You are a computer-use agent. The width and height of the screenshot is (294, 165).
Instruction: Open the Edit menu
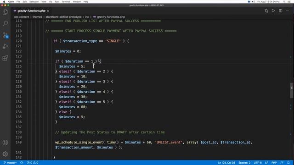pyautogui.click(x=24, y=2)
